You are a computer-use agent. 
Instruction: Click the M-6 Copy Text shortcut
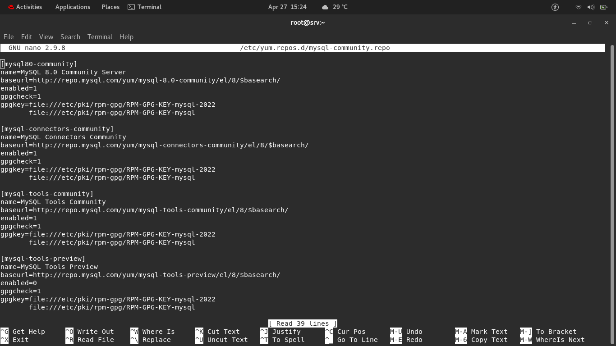481,340
